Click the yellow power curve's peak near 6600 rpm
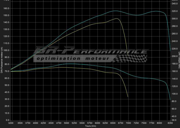180x128 pixels. [117, 18]
